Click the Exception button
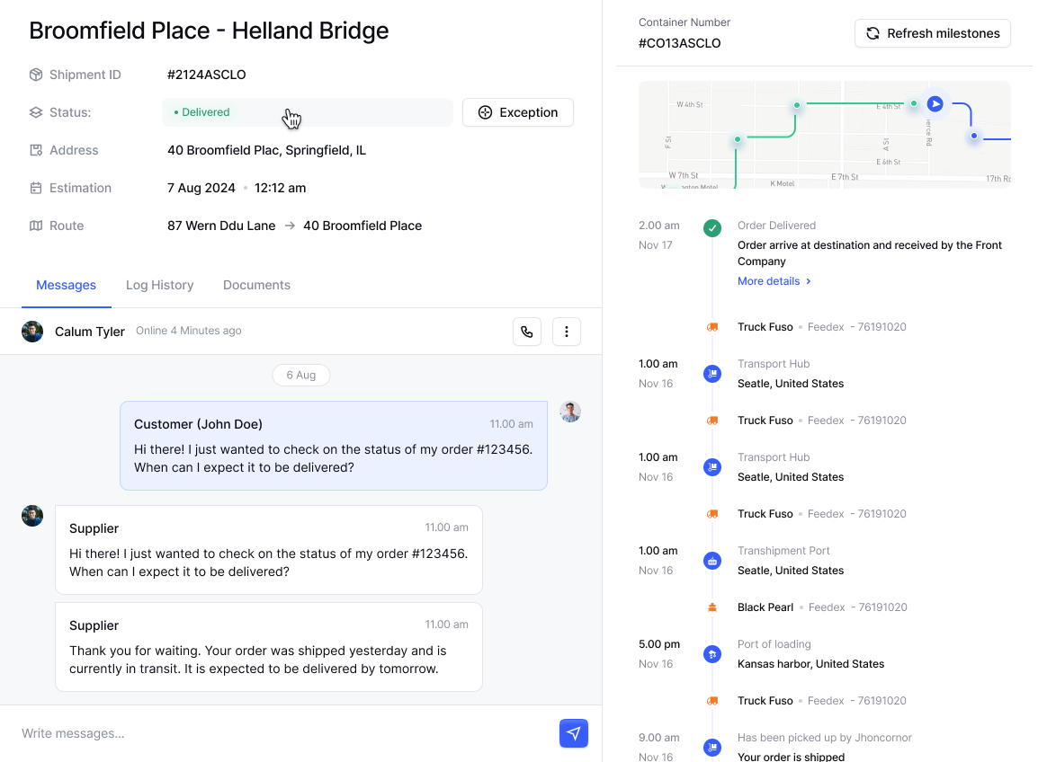 pos(518,112)
